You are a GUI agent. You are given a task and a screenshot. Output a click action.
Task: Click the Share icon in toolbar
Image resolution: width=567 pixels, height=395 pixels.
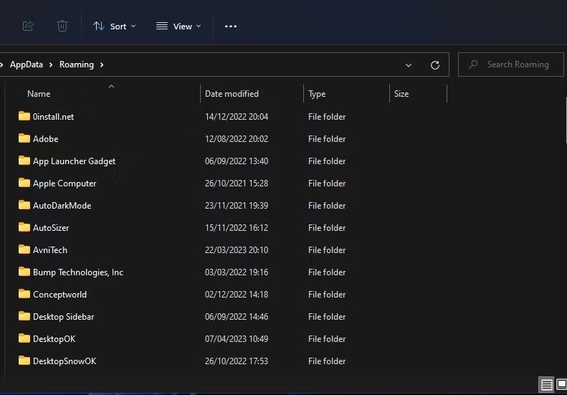tap(28, 26)
